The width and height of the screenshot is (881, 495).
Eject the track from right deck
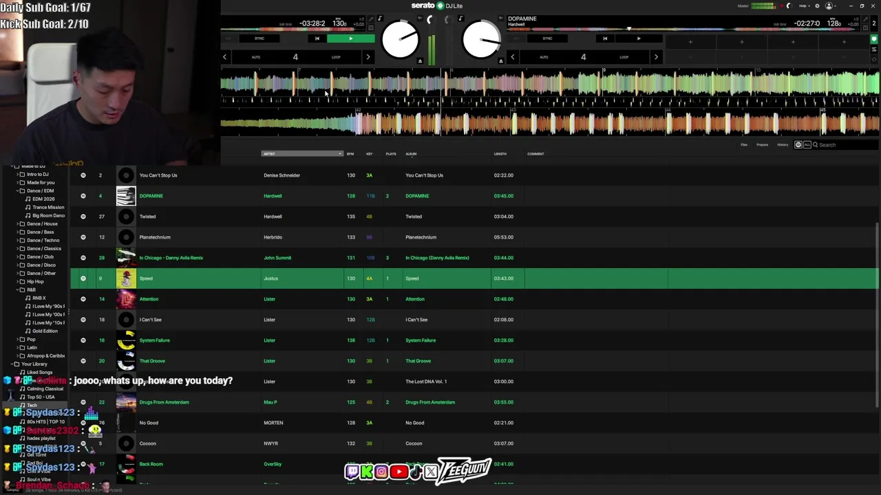(501, 61)
